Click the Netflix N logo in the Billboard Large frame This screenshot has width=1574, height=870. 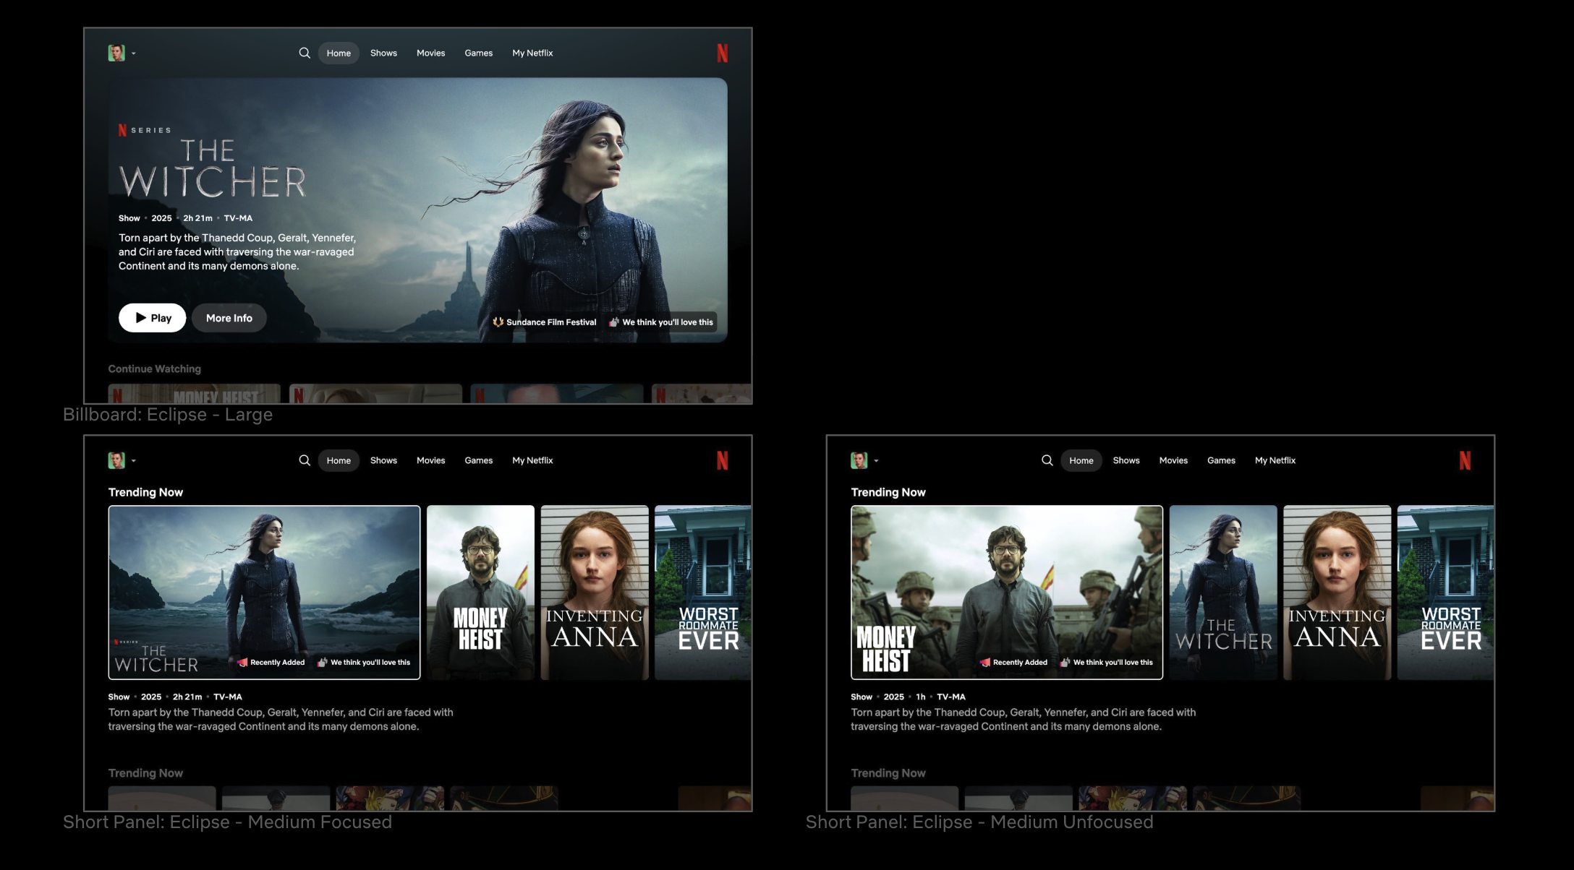722,53
